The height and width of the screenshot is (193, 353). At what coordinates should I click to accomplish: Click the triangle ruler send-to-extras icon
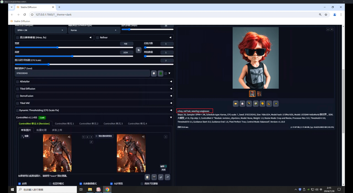269,104
